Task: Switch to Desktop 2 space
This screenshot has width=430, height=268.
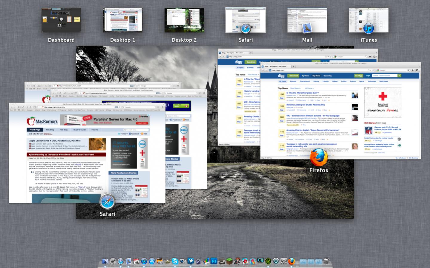Action: point(184,20)
